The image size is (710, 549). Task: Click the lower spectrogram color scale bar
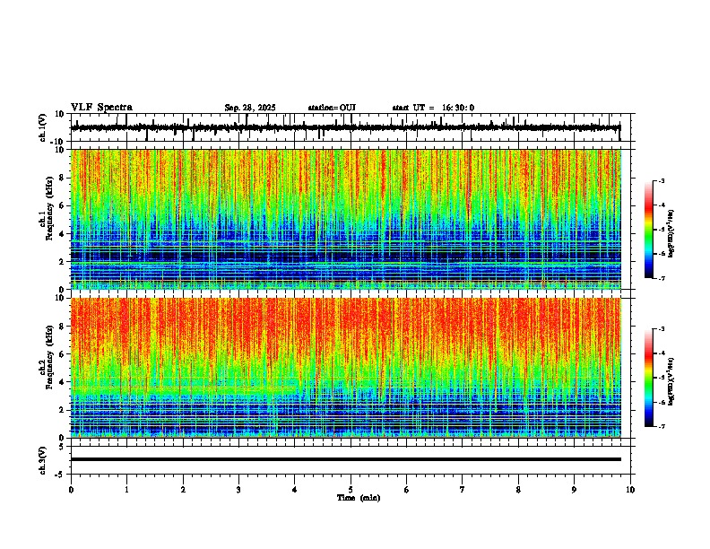point(649,378)
